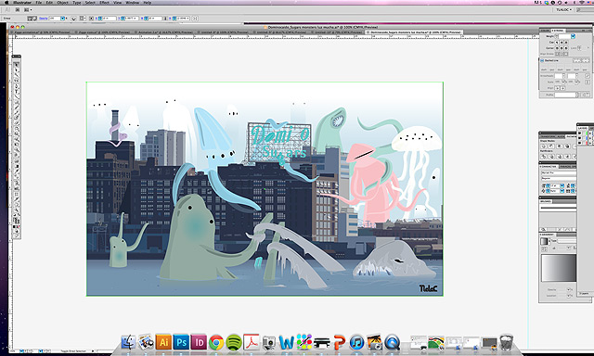The image size is (594, 356).
Task: Click the brush stroke preview in Brushes panel
Action: coord(559,208)
